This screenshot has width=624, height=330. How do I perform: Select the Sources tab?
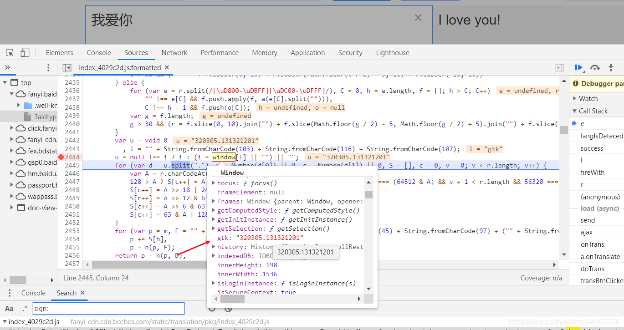[136, 53]
